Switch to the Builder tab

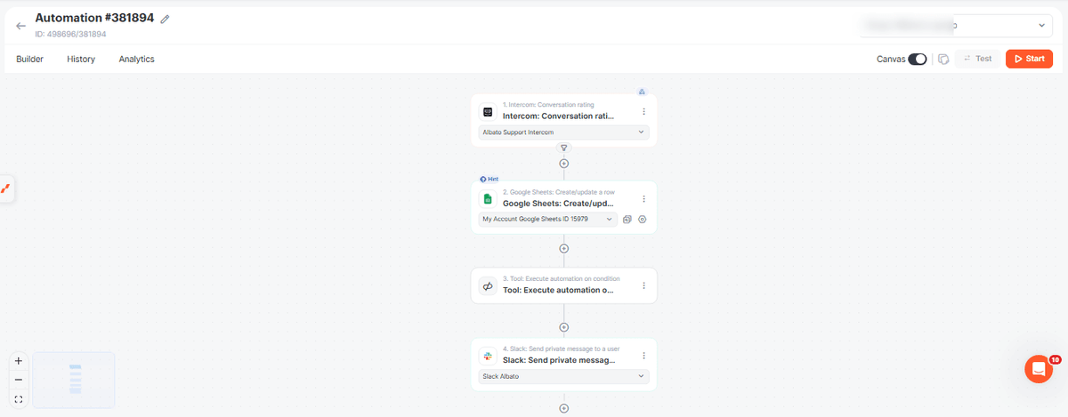coord(30,60)
